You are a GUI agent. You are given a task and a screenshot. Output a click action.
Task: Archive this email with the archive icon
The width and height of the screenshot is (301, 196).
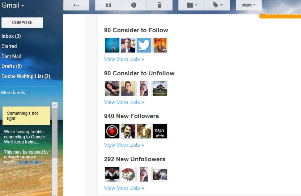[x=108, y=5]
